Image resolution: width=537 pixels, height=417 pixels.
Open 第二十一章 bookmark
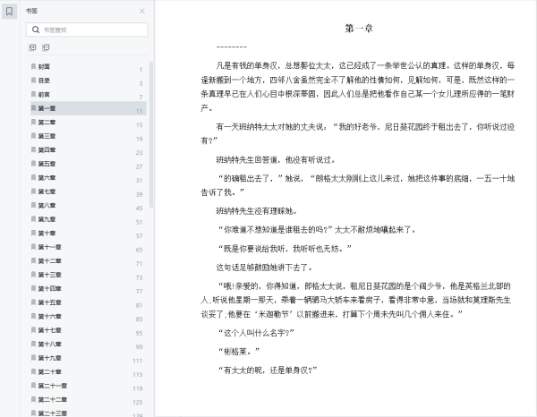pos(89,386)
